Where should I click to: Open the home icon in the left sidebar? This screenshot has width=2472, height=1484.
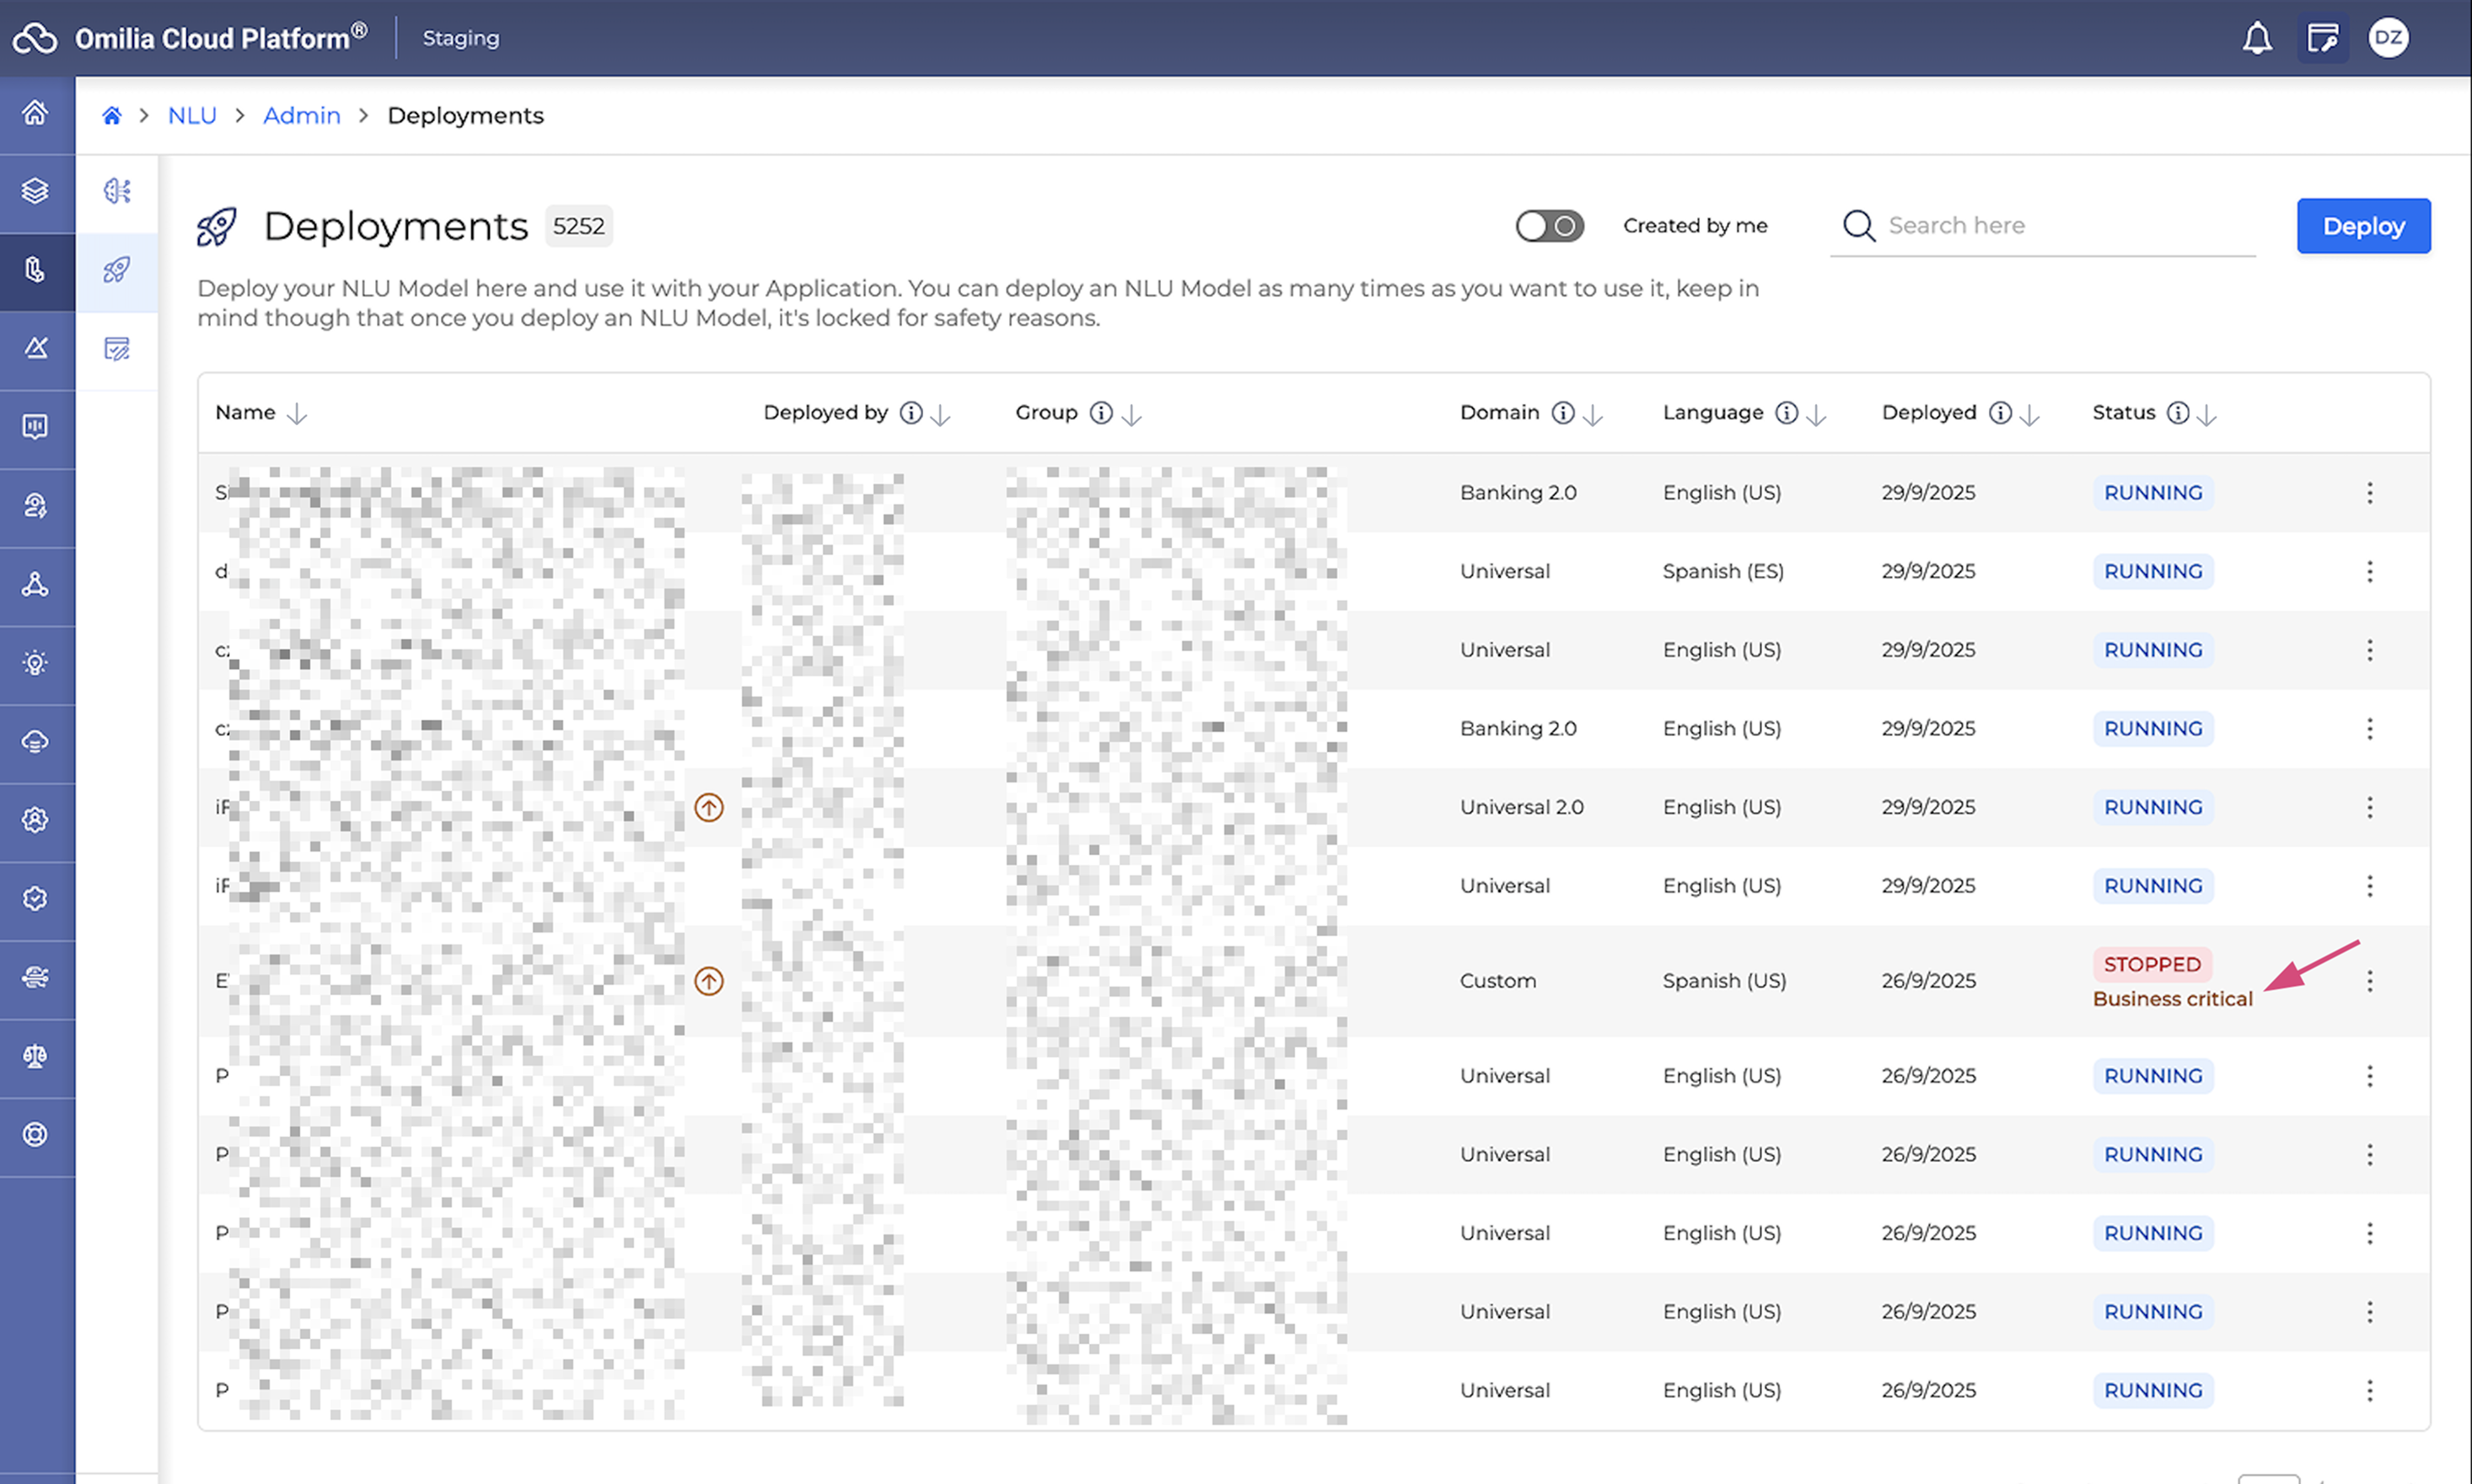tap(36, 113)
